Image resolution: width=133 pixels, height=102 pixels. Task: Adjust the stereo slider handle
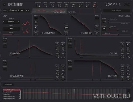(13, 35)
